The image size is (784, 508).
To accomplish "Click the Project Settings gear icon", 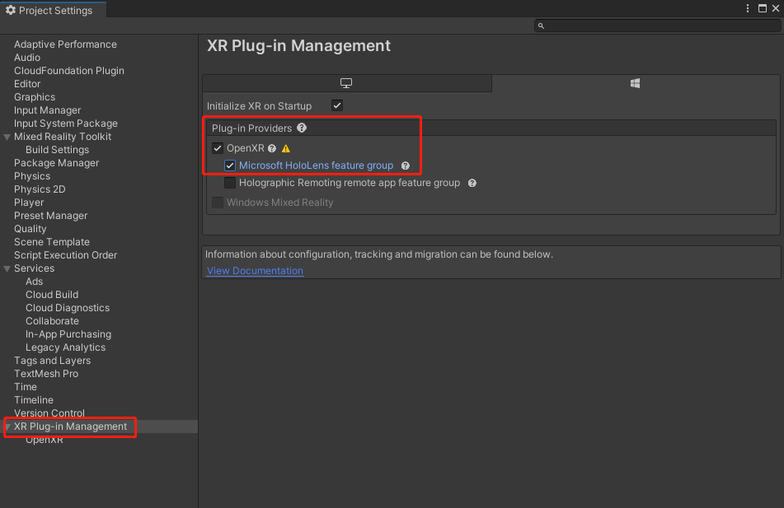I will 11,10.
